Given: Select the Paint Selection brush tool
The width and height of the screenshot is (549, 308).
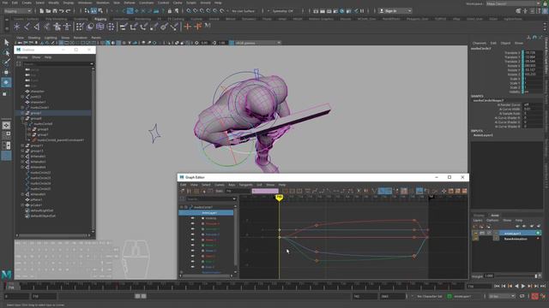Looking at the screenshot, I should pyautogui.click(x=6, y=62).
